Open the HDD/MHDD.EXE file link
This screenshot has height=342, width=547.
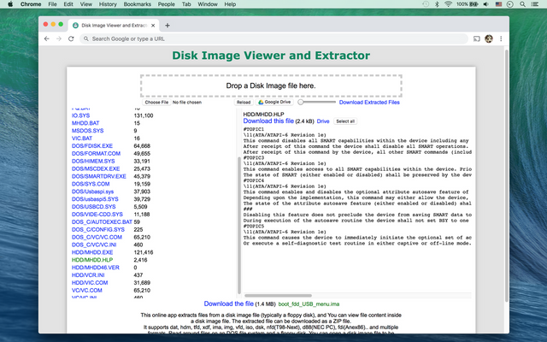tap(92, 252)
